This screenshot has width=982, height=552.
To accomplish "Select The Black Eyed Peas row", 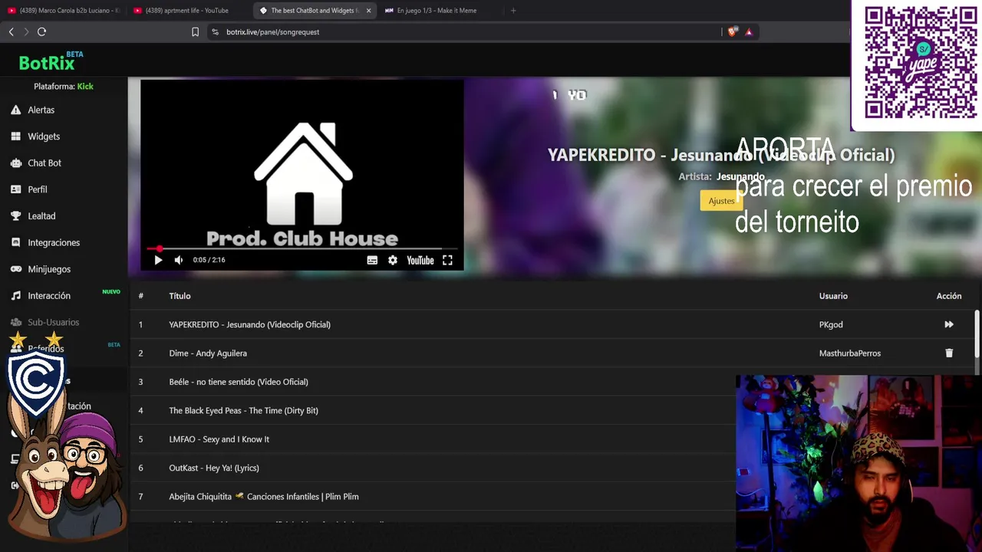I will pos(433,410).
